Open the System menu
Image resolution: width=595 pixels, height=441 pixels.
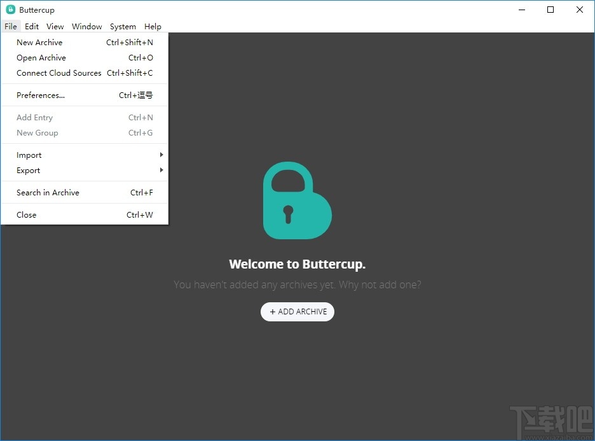(123, 26)
